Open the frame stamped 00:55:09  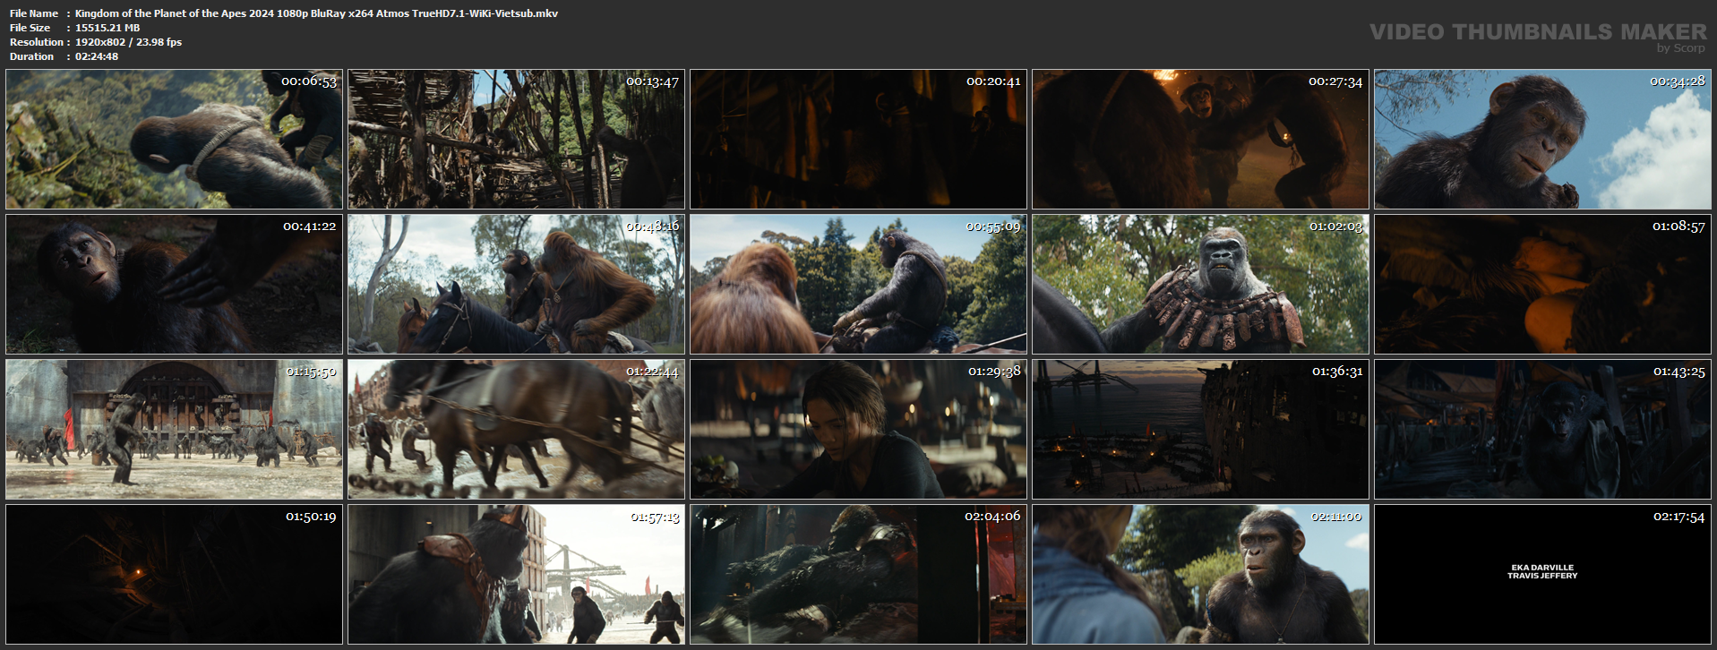pos(859,285)
